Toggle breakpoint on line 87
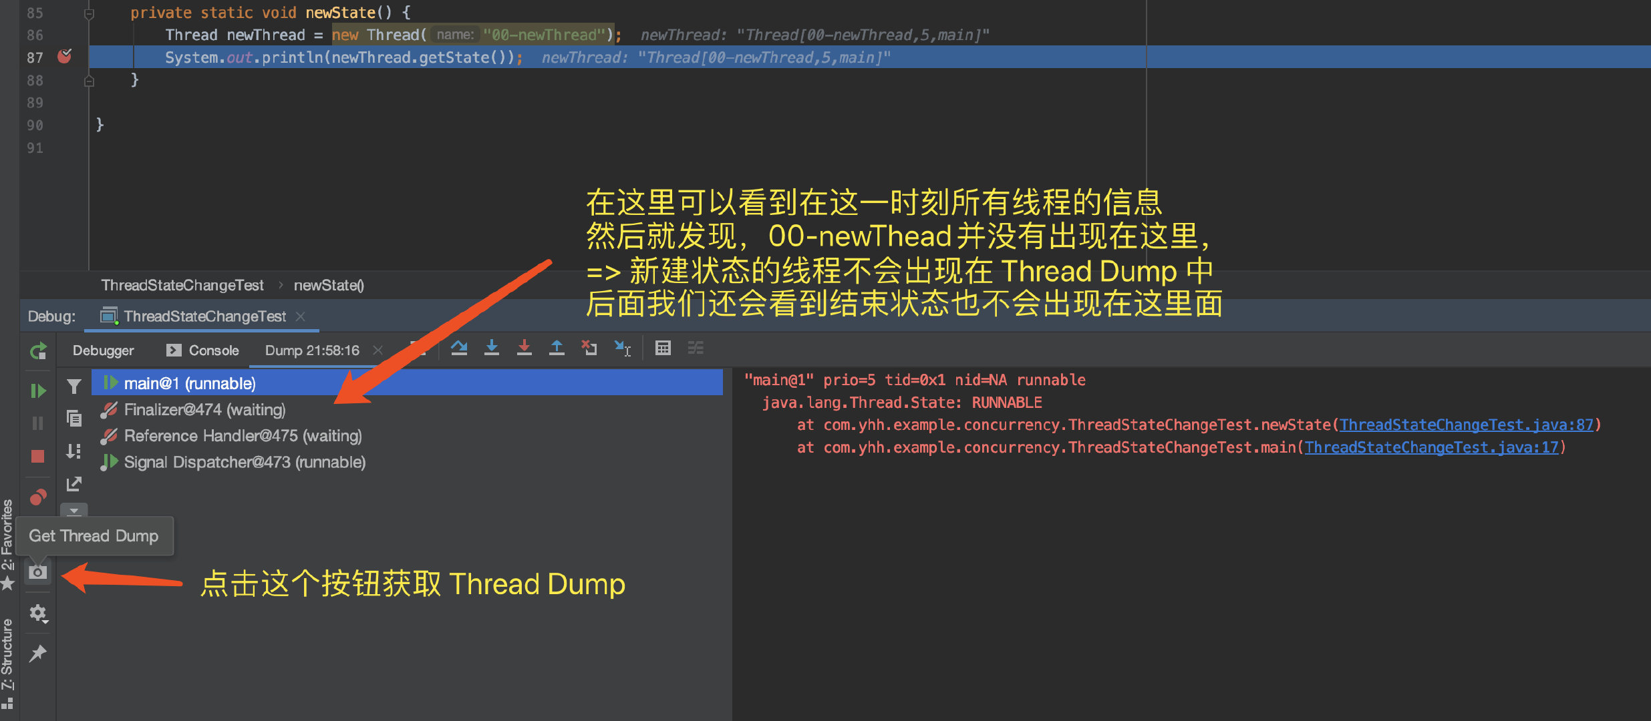Image resolution: width=1651 pixels, height=721 pixels. click(x=65, y=57)
